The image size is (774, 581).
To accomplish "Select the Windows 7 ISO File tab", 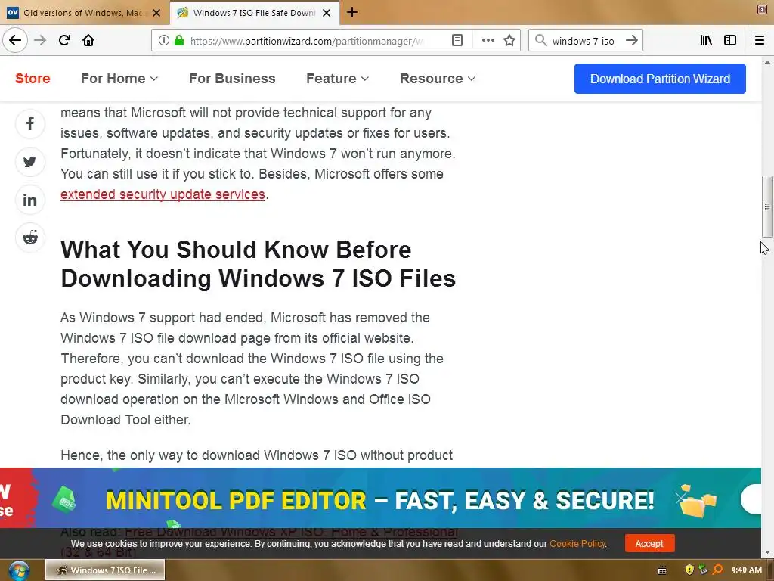I will pos(254,13).
